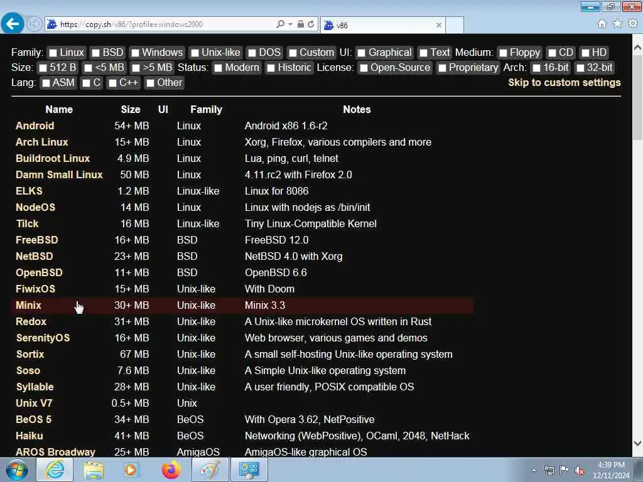Open the FreeBSD entry
The width and height of the screenshot is (643, 482).
(x=37, y=240)
